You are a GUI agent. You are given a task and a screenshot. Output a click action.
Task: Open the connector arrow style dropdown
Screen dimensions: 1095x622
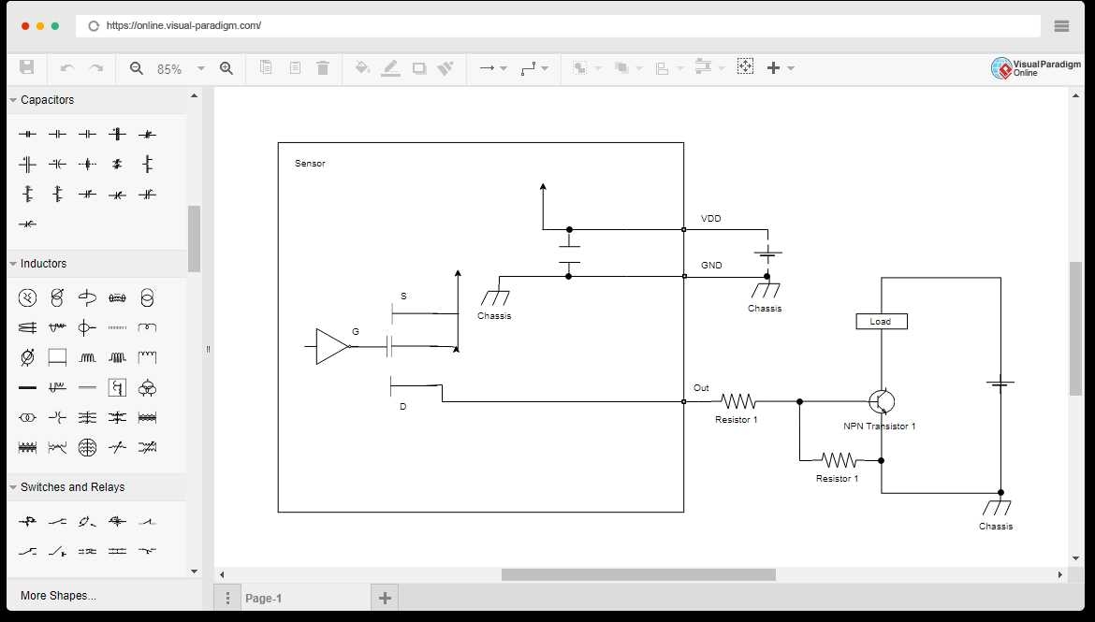click(502, 67)
